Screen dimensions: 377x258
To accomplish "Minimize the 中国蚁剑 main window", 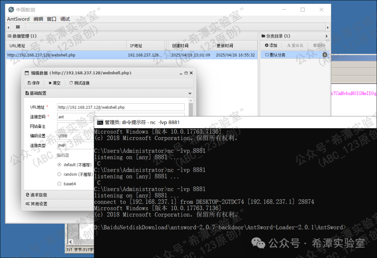I will pyautogui.click(x=284, y=10).
